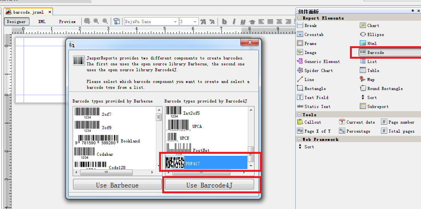Select the PDF417 barcode type
The height and width of the screenshot is (209, 421).
pos(206,163)
